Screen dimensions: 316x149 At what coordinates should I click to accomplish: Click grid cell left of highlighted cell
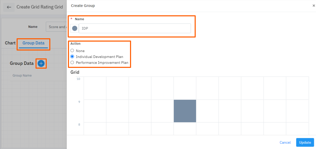[x=162, y=111]
